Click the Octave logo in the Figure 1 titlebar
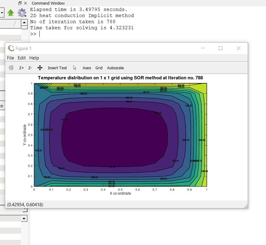The width and height of the screenshot is (266, 245). click(11, 48)
